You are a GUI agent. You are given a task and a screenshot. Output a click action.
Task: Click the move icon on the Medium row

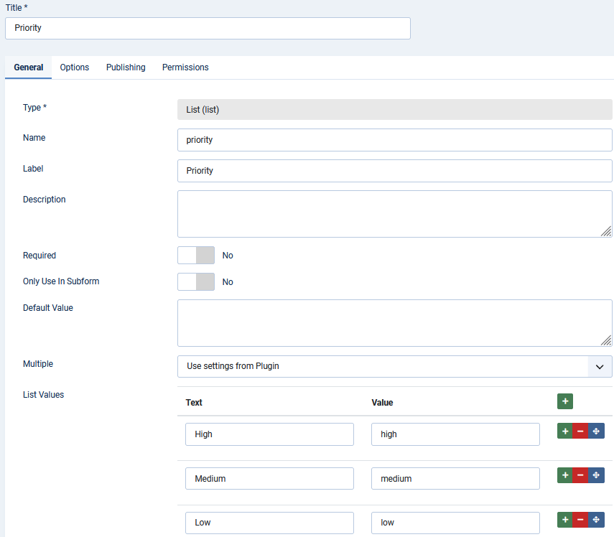596,475
